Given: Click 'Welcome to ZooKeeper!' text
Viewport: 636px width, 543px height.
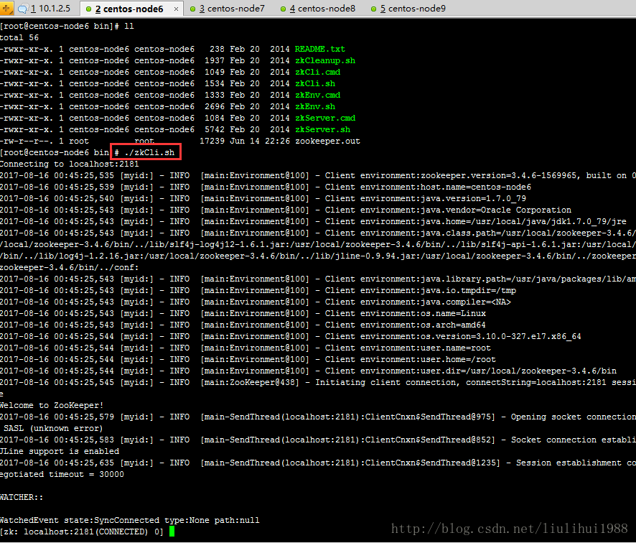Looking at the screenshot, I should click(52, 405).
